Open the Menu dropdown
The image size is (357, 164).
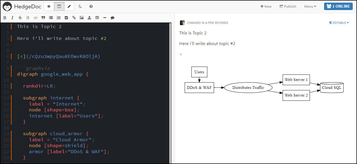pos(310,6)
